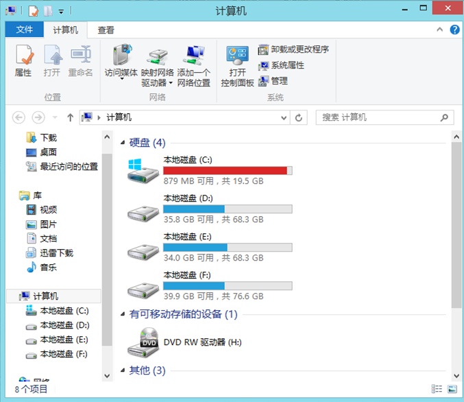Select 计算机 node in navigation pane
The image size is (464, 402).
53,296
